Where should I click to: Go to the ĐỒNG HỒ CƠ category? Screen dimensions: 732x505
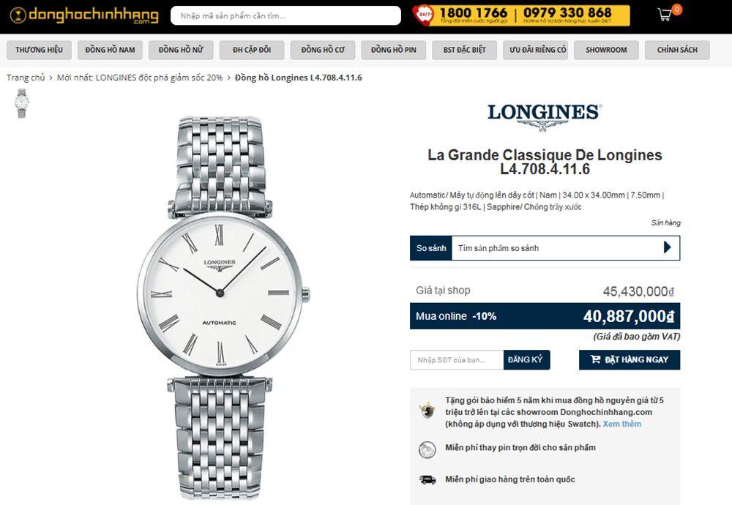click(323, 50)
